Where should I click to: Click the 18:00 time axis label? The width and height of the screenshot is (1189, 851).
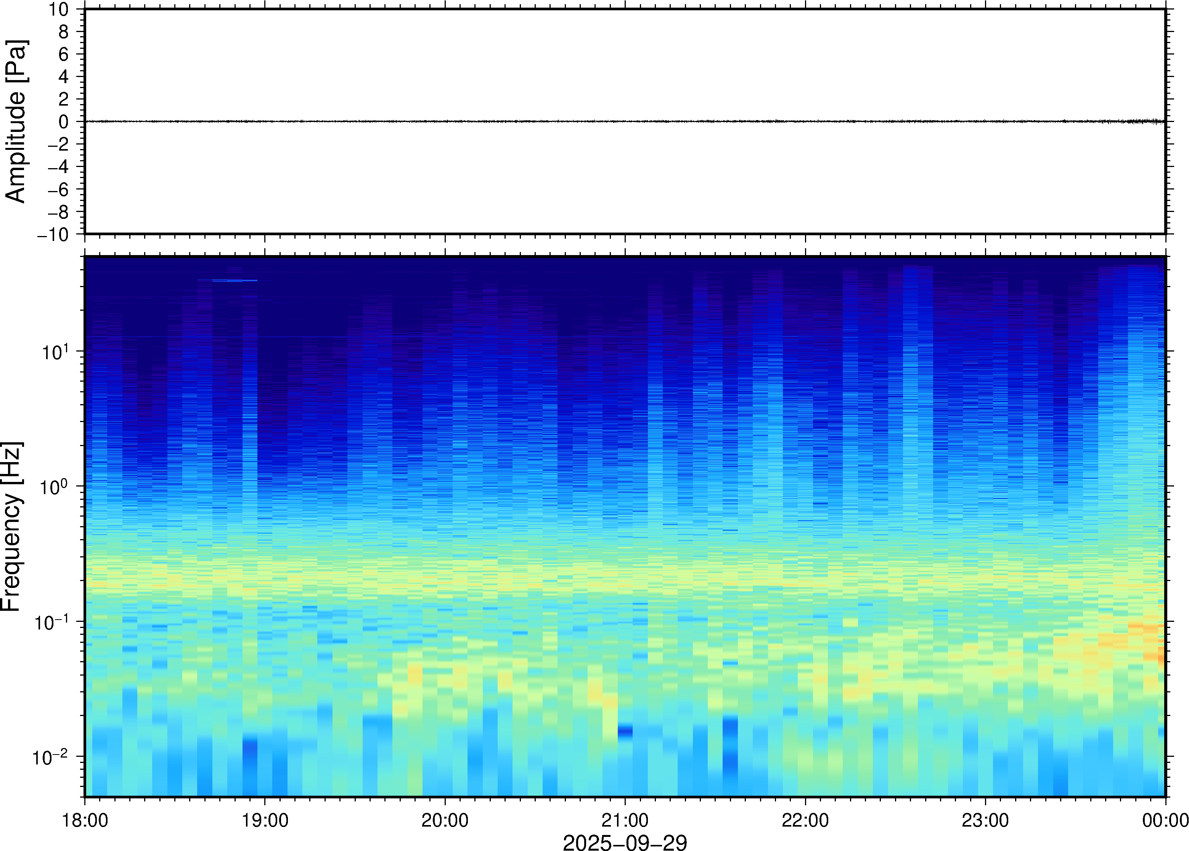pos(85,820)
